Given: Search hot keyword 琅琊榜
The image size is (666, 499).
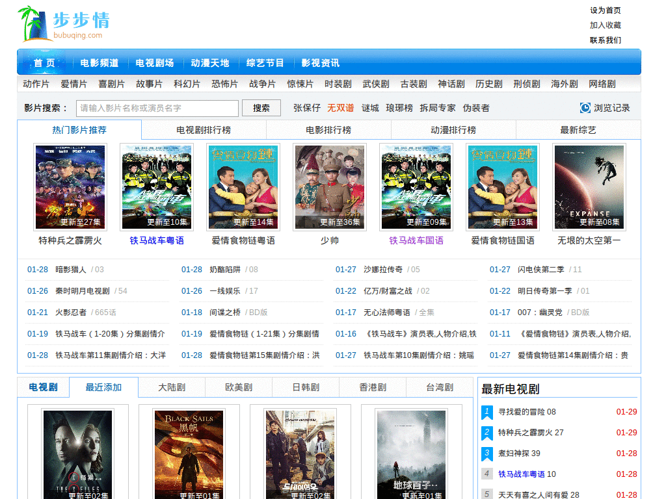Looking at the screenshot, I should pyautogui.click(x=399, y=108).
